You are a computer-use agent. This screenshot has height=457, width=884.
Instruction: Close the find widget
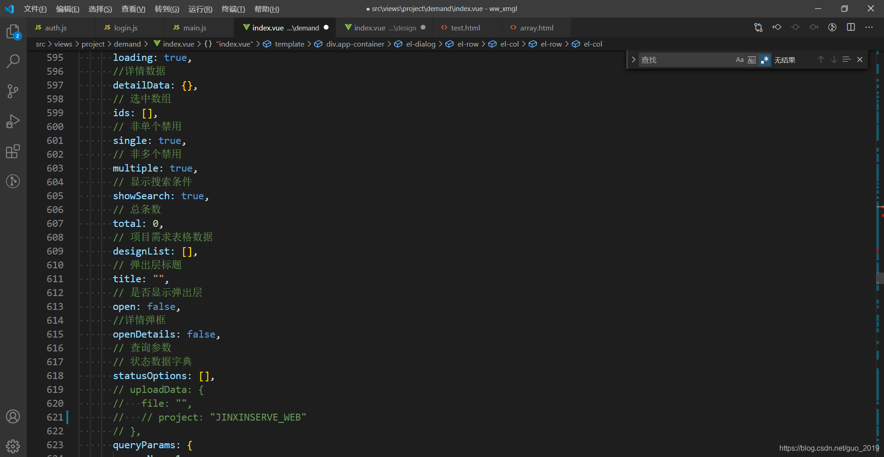[860, 59]
